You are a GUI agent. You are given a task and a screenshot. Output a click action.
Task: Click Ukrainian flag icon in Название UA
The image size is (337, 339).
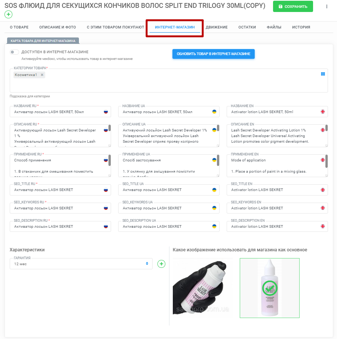214,112
